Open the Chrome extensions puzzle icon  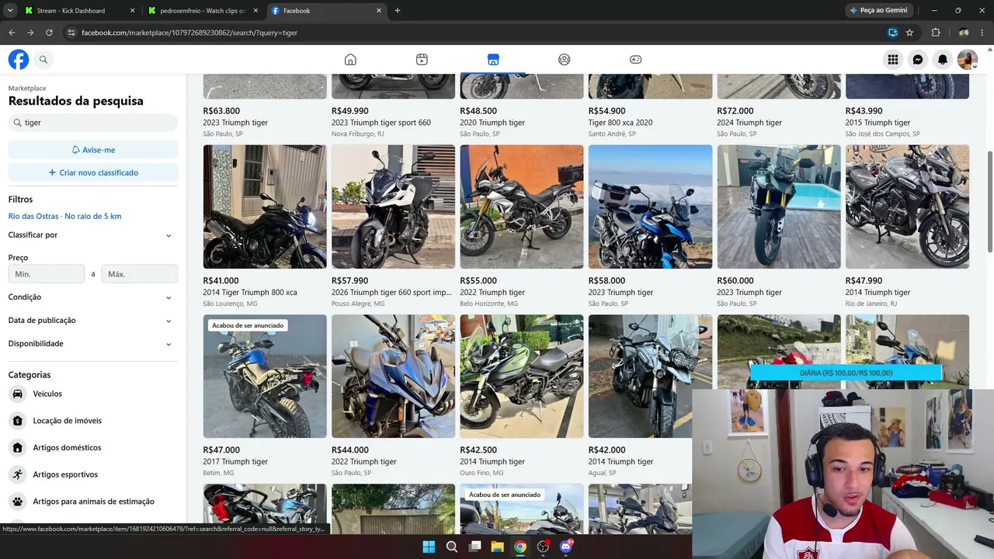pyautogui.click(x=936, y=33)
